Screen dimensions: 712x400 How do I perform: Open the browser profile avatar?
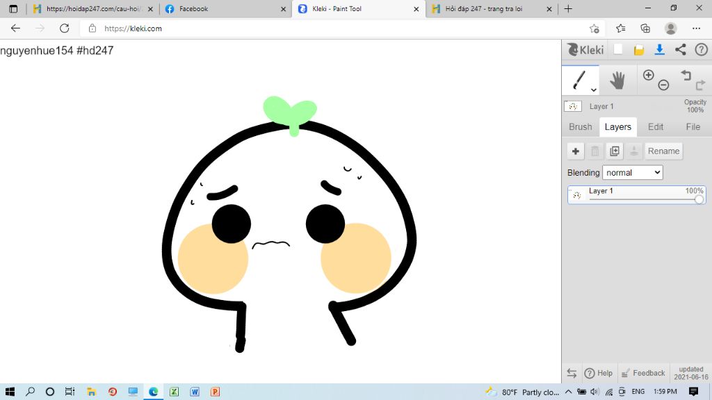pyautogui.click(x=670, y=28)
